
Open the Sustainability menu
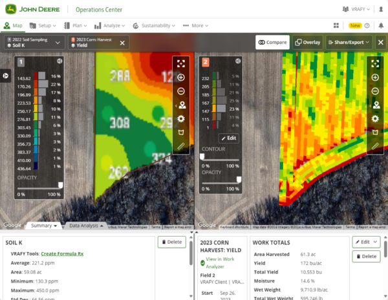click(x=154, y=25)
